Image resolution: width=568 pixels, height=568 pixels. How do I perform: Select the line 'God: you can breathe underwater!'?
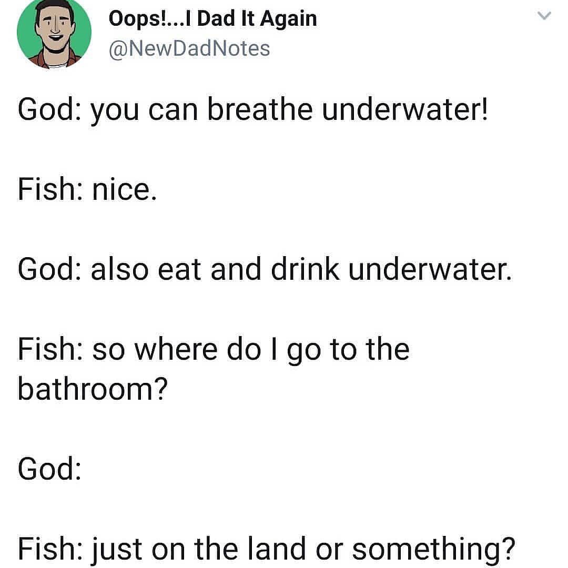coord(253,110)
